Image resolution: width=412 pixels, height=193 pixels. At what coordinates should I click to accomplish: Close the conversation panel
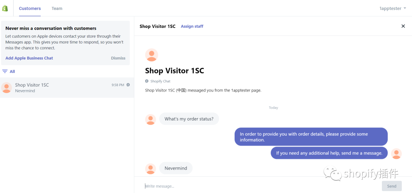click(403, 26)
